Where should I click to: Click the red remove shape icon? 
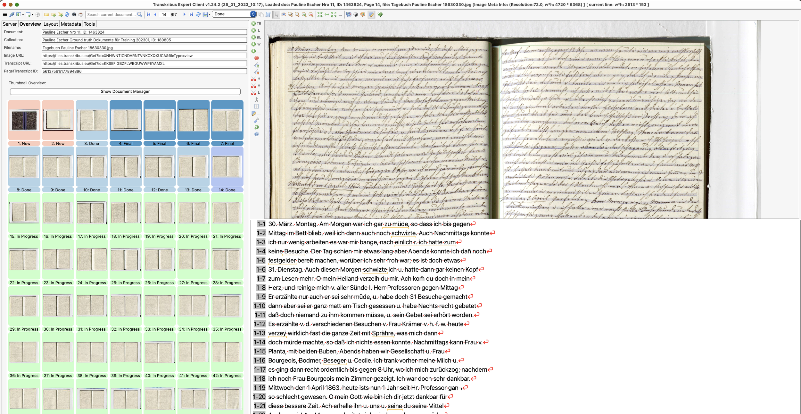click(257, 58)
